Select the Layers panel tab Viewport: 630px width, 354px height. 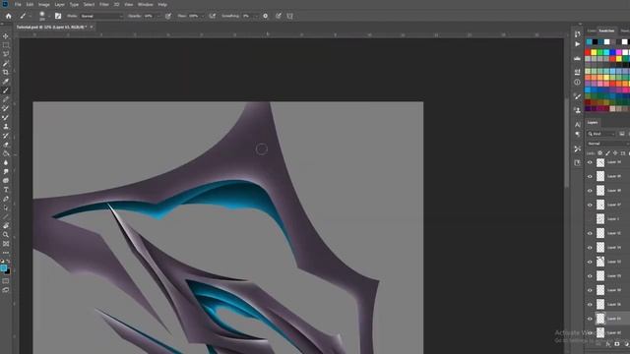[x=593, y=122]
